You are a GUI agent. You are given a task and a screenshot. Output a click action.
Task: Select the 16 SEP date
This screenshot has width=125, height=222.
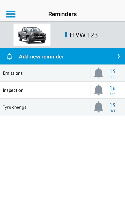[113, 91]
